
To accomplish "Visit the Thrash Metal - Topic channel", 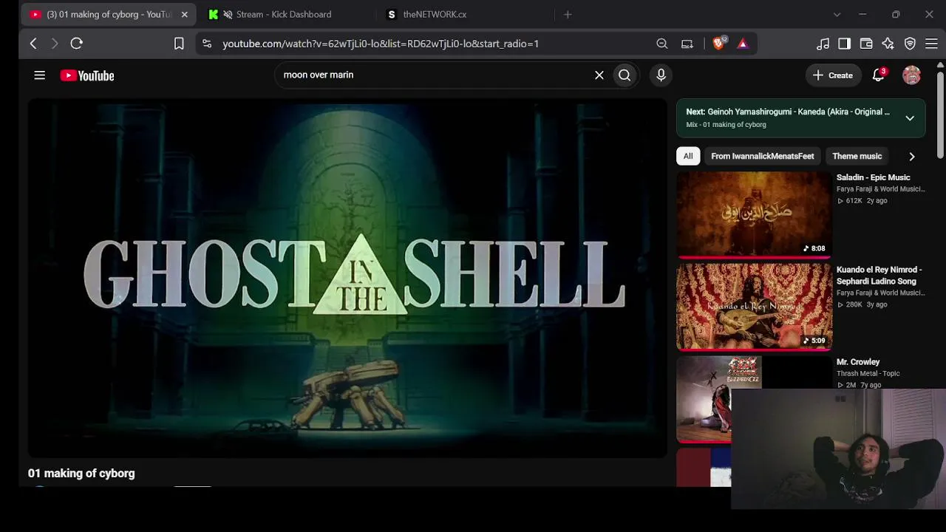I will click(x=868, y=374).
